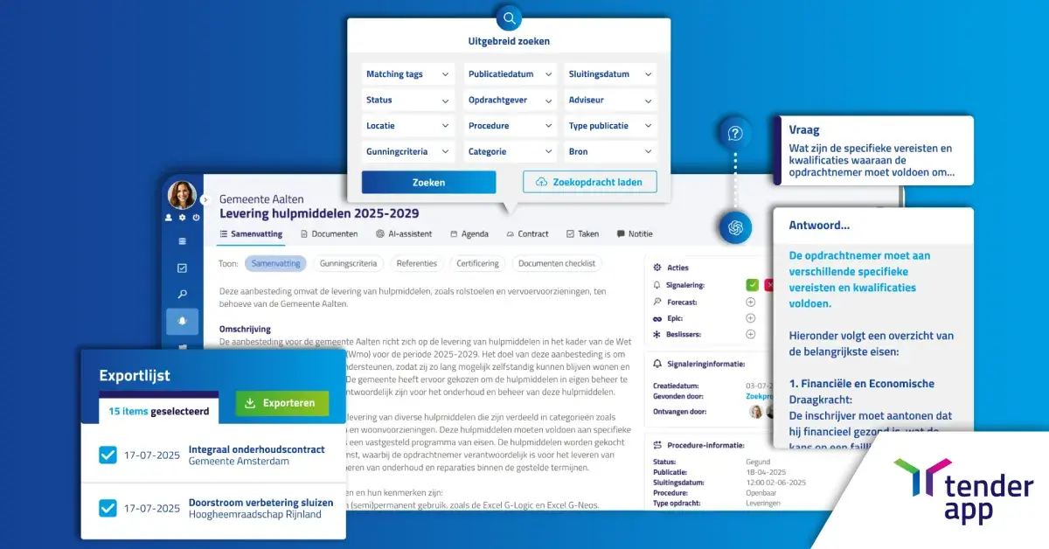The height and width of the screenshot is (549, 1049).
Task: Click the search icon in the left sidebar
Action: [x=182, y=295]
